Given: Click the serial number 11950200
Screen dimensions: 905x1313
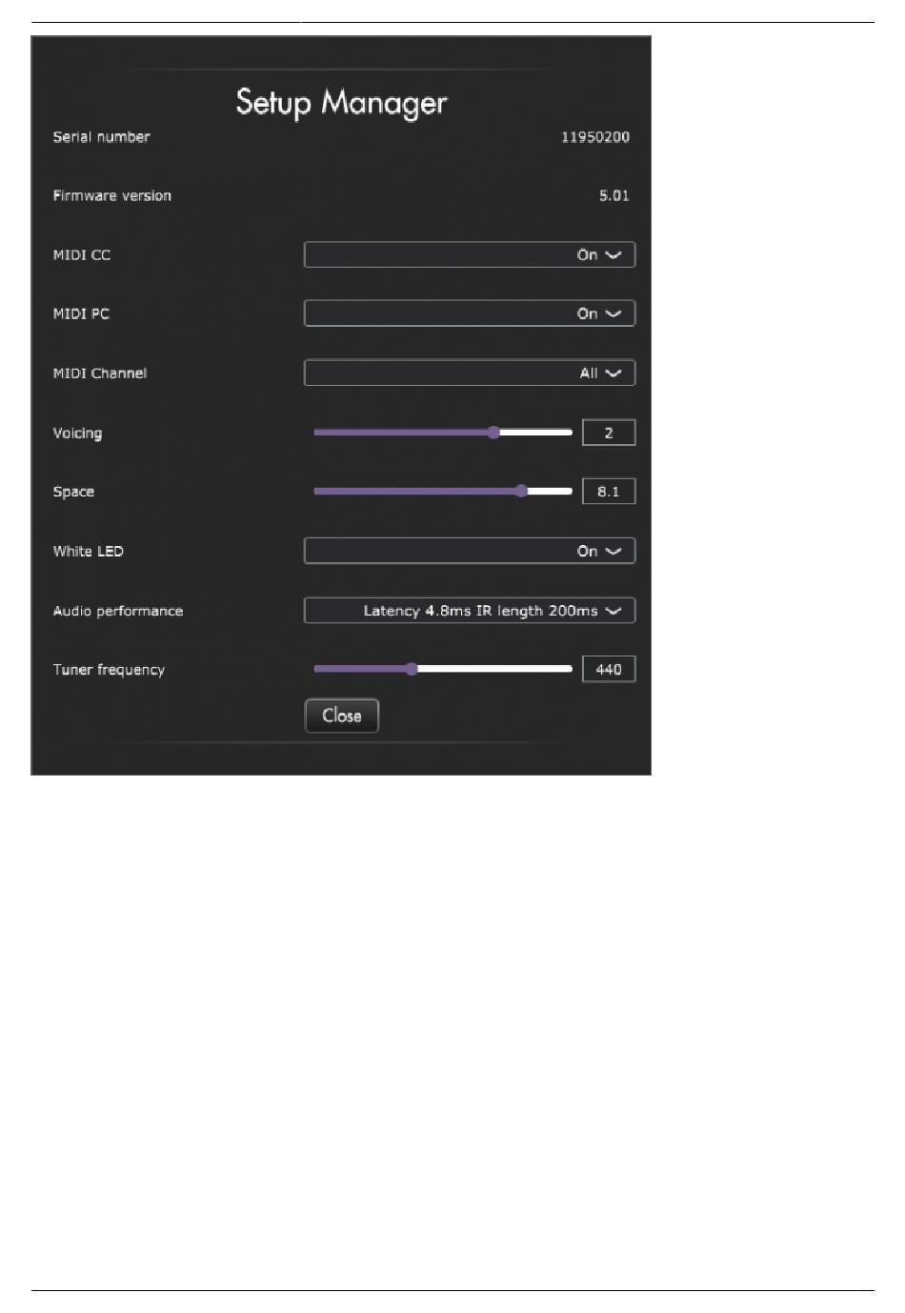Looking at the screenshot, I should pos(595,137).
